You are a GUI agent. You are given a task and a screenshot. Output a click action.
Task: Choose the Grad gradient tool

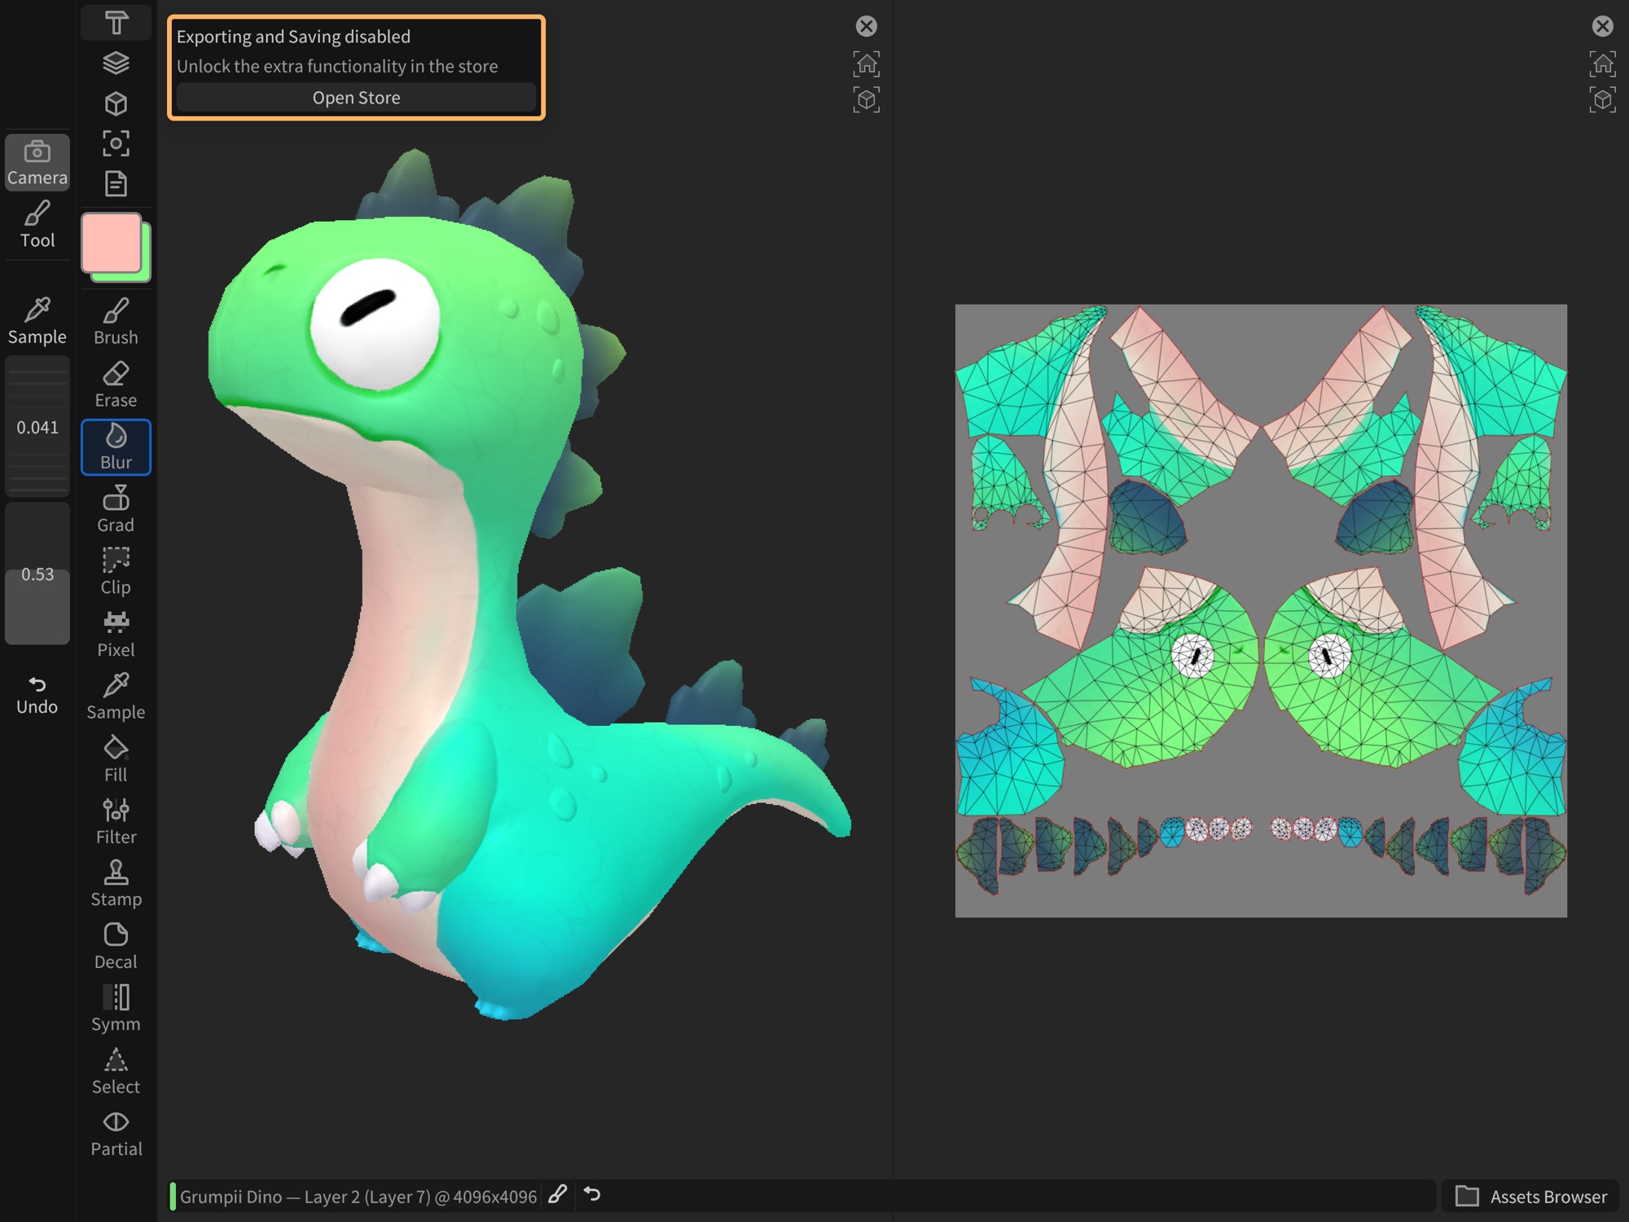click(116, 509)
